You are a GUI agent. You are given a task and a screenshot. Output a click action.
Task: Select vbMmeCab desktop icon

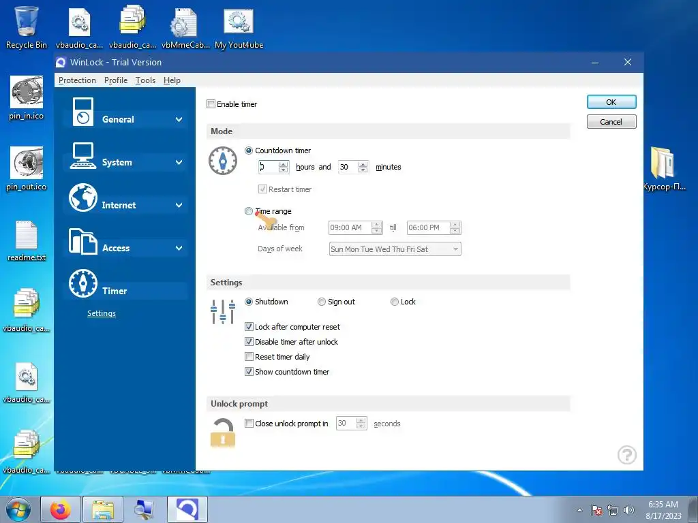point(185,29)
